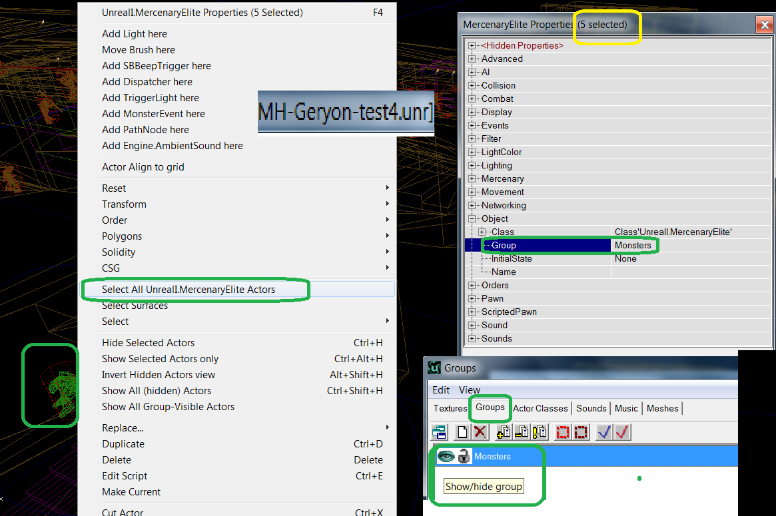Expand the Networking properties category
This screenshot has height=516, width=776.
(x=472, y=205)
